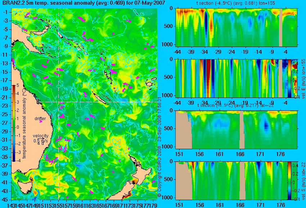The width and height of the screenshot is (306, 208).
Task: Click the '-45' latitude tick label
Action: click(4, 199)
